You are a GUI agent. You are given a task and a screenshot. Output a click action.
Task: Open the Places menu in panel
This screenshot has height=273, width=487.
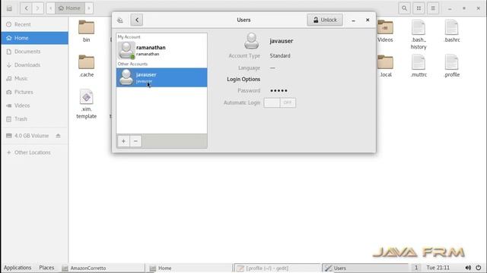tap(46, 268)
